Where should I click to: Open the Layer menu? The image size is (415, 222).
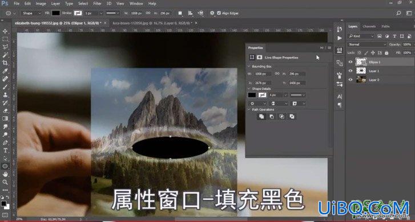pos(55,3)
